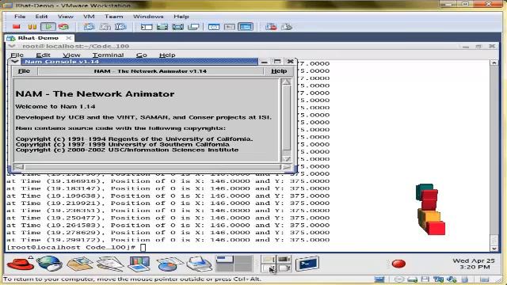
Task: Click the capture screen toolbar icon
Action: pyautogui.click(x=271, y=27)
